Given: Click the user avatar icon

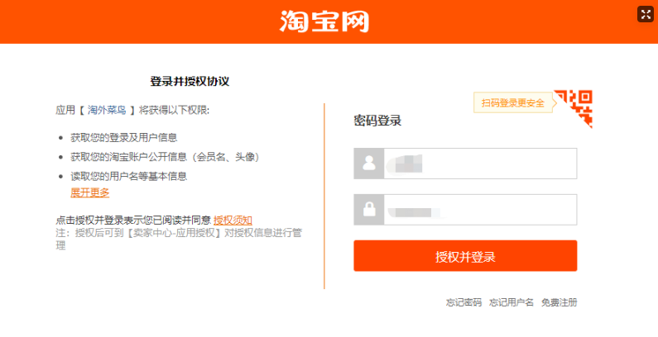Looking at the screenshot, I should [x=369, y=164].
